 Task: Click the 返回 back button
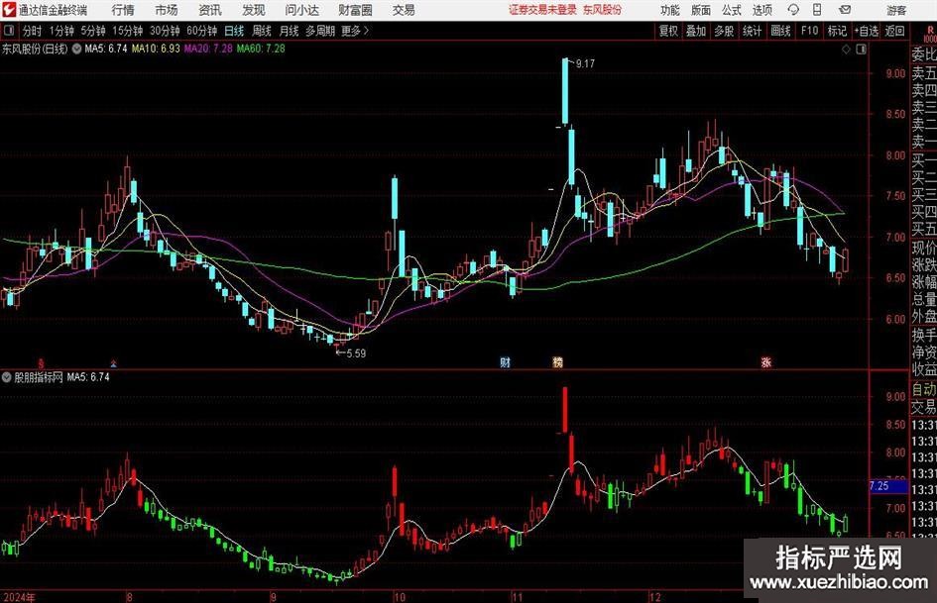894,31
